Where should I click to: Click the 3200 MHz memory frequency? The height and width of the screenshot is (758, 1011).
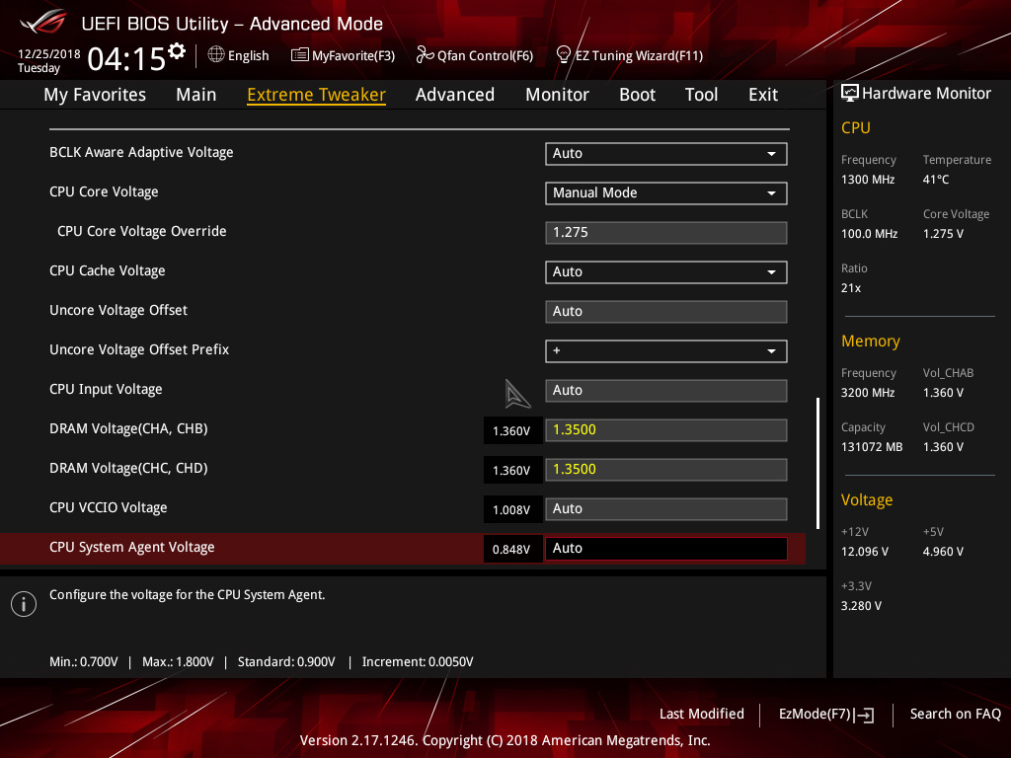tap(868, 393)
